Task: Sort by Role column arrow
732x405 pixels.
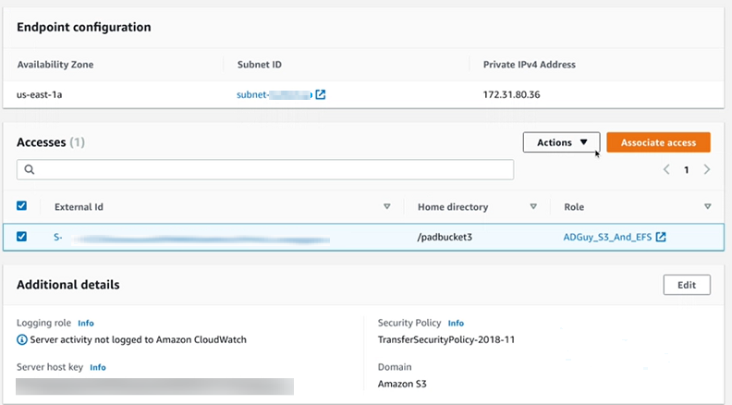Action: (707, 207)
